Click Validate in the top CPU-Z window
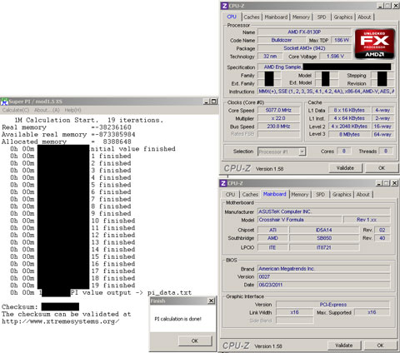The width and height of the screenshot is (400, 353). coord(345,168)
